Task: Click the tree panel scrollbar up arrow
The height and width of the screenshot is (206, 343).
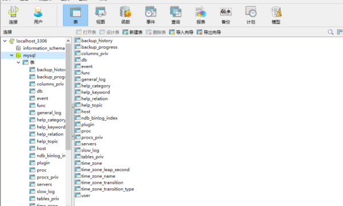Action: tap(68, 41)
